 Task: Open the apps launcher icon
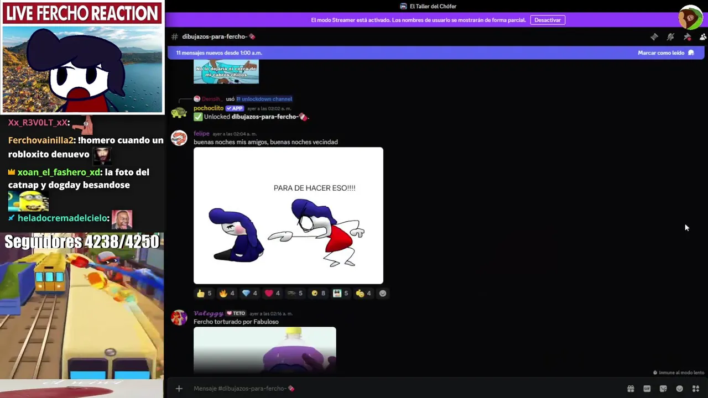(x=696, y=389)
